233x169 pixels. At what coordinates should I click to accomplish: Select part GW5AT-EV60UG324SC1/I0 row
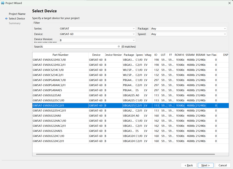pyautogui.click(x=130, y=60)
